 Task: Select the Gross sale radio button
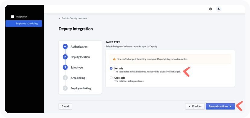(111, 78)
